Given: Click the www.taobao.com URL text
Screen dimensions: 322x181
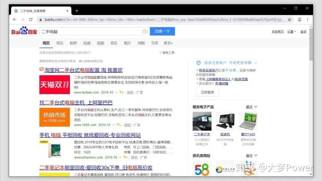Looking at the screenshot, I should coord(86,93).
